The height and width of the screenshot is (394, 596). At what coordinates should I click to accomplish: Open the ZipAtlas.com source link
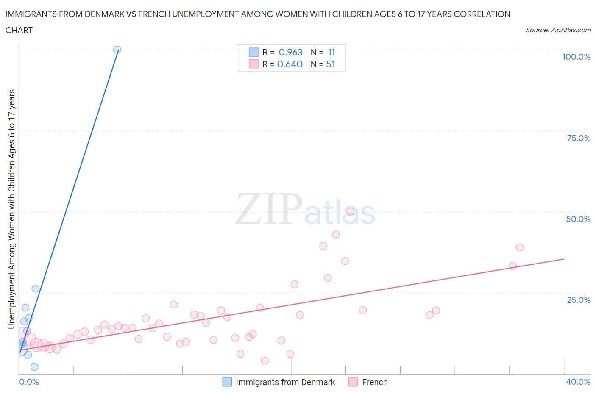click(x=558, y=30)
